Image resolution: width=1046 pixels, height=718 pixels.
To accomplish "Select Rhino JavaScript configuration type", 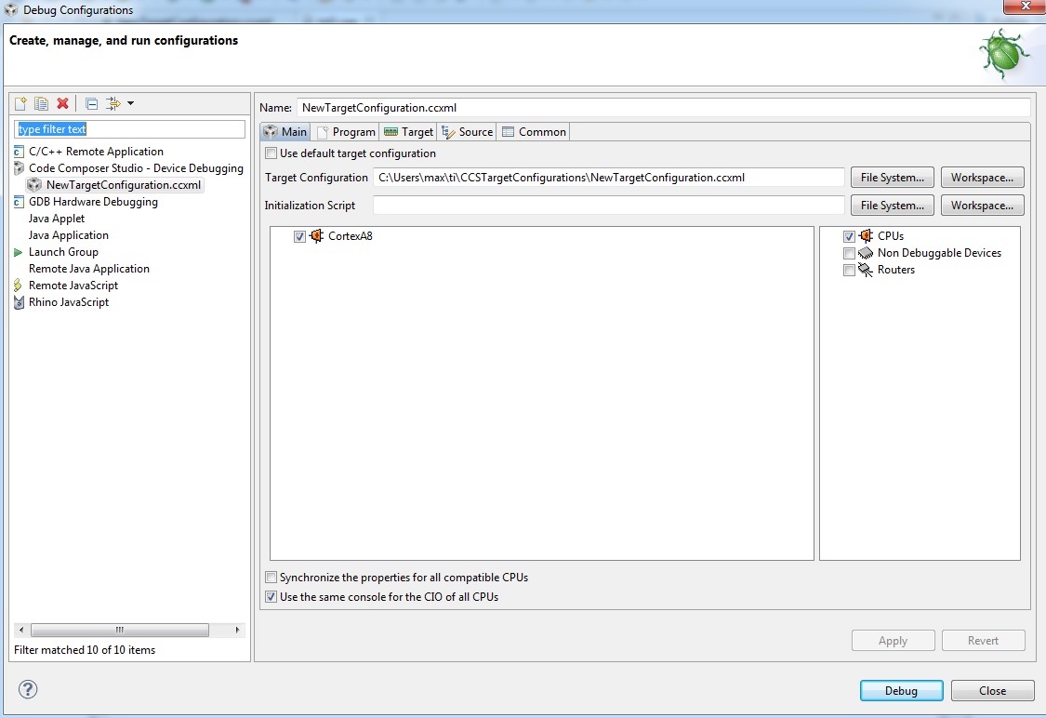I will pos(69,301).
